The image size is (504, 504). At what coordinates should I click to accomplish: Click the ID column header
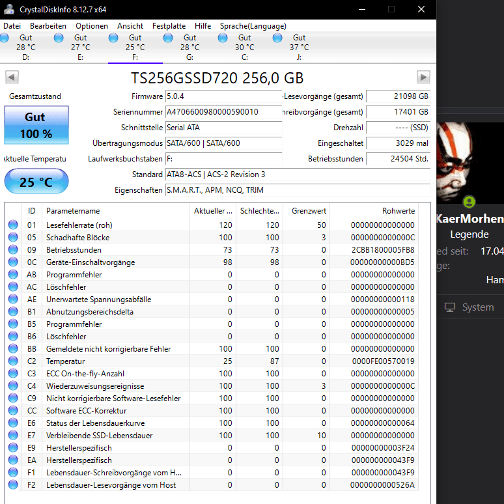(x=31, y=211)
